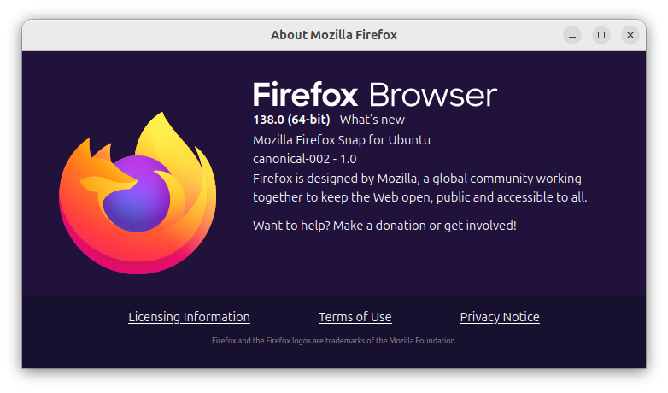Click the "About Mozilla Firefox" title bar
The width and height of the screenshot is (668, 393).
pos(334,35)
